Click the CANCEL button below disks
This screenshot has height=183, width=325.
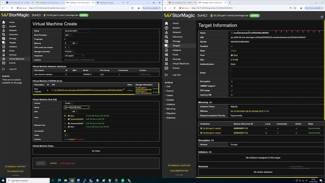53,163
